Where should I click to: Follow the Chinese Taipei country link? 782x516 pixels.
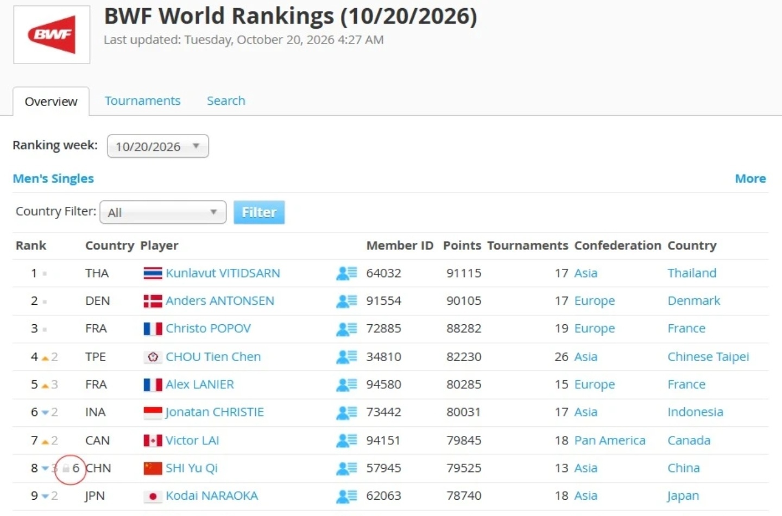click(708, 357)
